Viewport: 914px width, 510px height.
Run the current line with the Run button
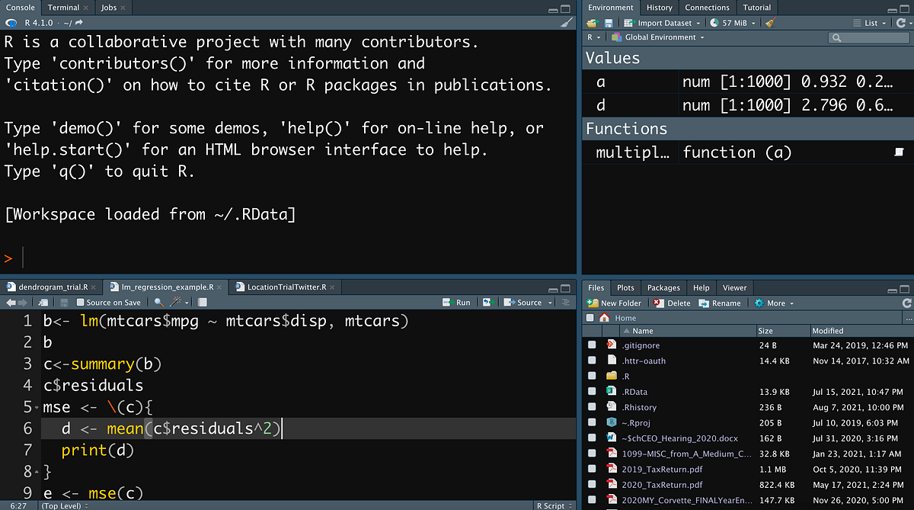[455, 303]
